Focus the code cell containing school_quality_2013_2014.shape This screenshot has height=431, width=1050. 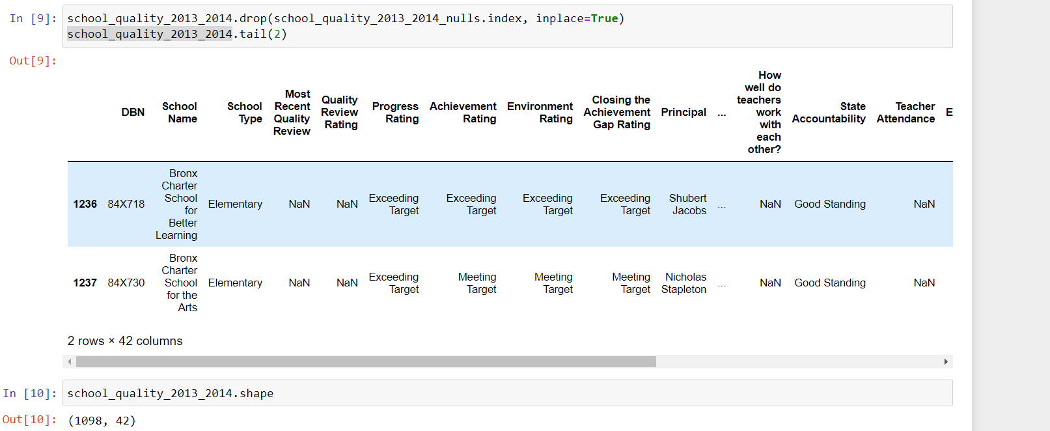click(x=508, y=393)
